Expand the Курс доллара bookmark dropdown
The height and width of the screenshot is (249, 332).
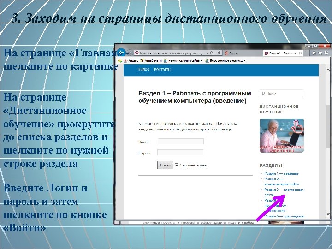tap(245, 60)
